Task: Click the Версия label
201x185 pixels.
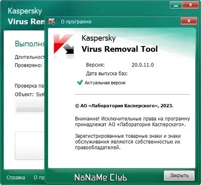Action: (x=95, y=65)
